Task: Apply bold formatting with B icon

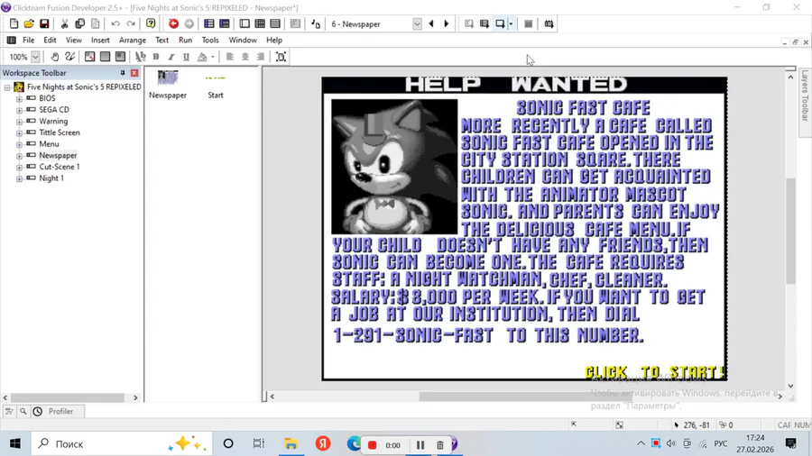Action: pyautogui.click(x=156, y=57)
